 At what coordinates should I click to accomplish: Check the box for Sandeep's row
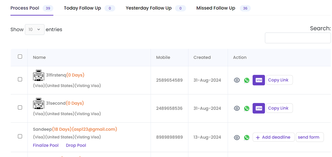[x=20, y=136]
